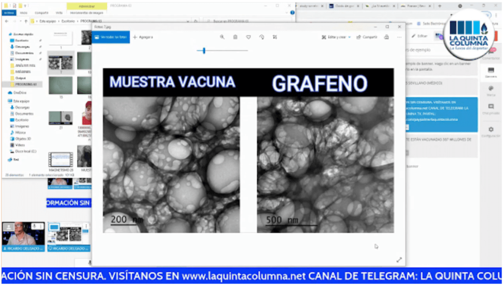Open Configuración gear in the right sidebar
This screenshot has height=286, width=503.
[490, 131]
